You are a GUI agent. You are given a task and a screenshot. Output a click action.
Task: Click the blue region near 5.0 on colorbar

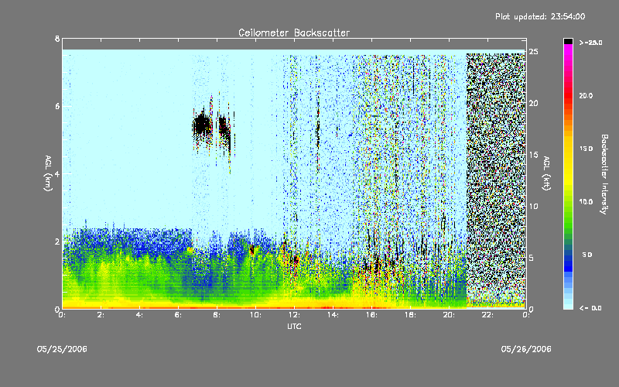(x=568, y=259)
